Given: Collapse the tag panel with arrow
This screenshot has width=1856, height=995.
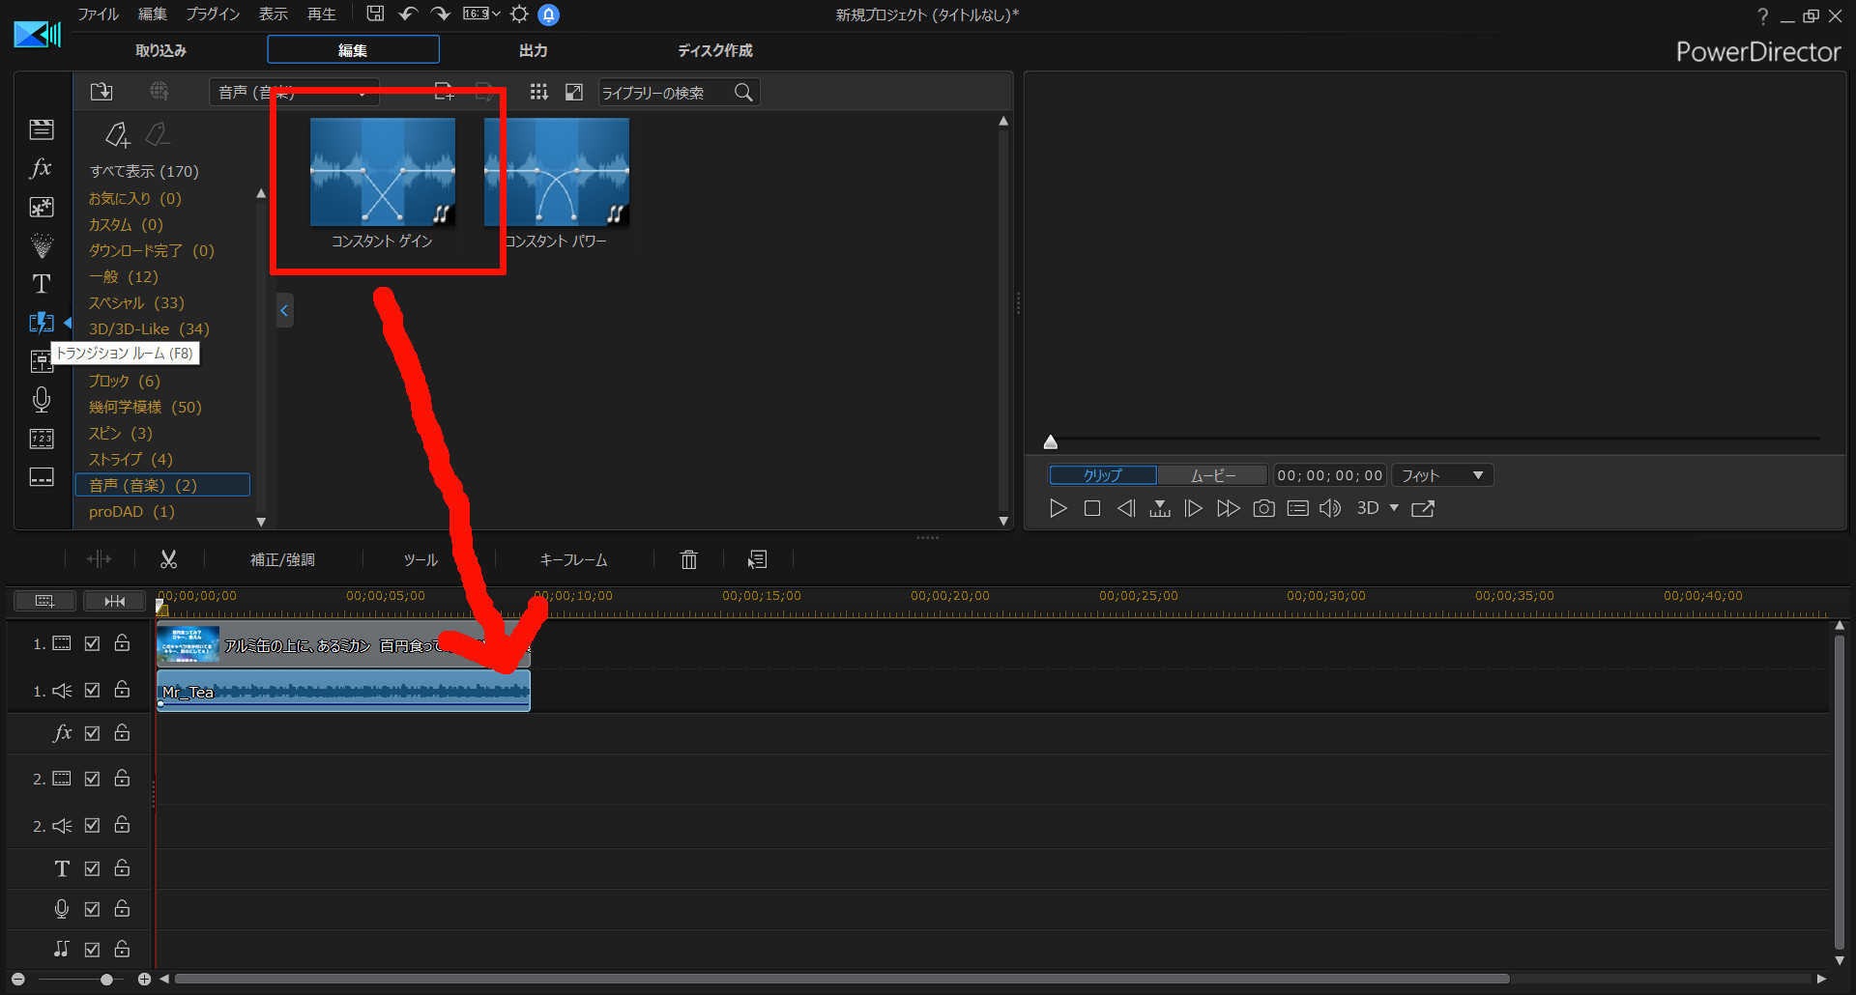Looking at the screenshot, I should [x=284, y=311].
